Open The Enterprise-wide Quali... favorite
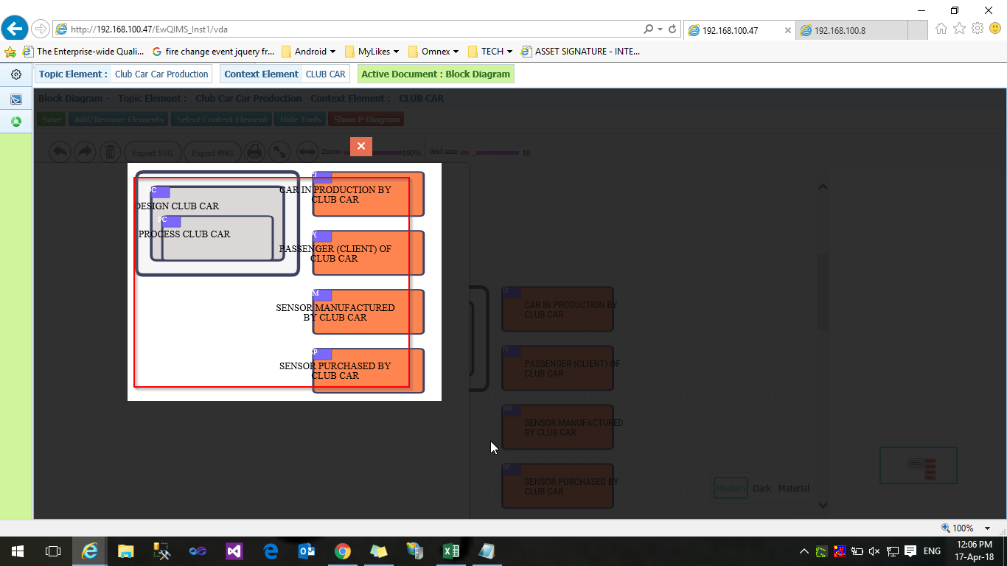Screen dimensions: 1007x566 83,52
